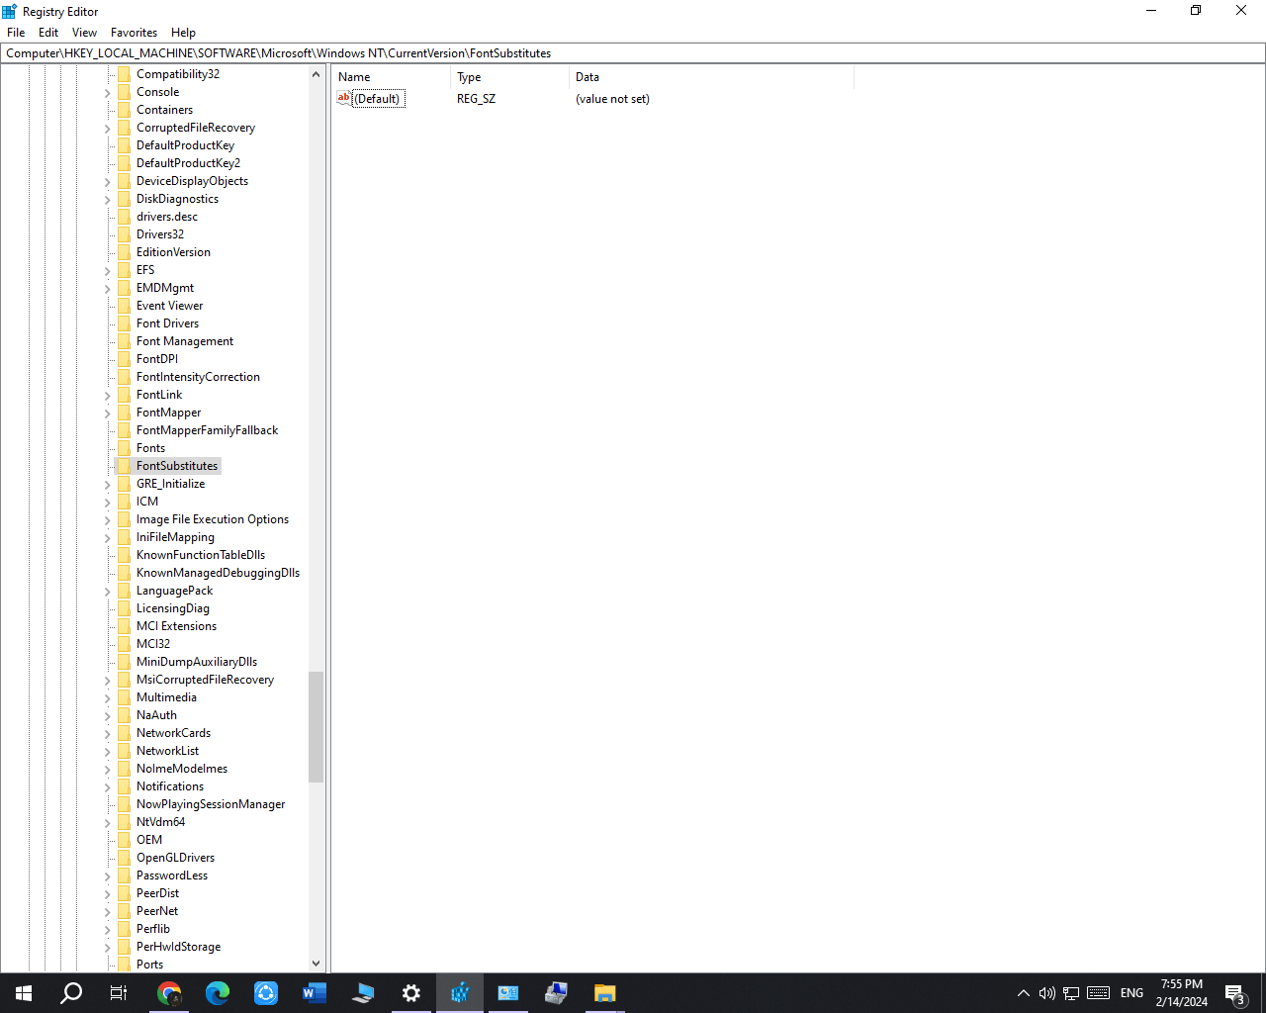1266x1013 pixels.
Task: Select the FontDPI key
Action: (x=157, y=359)
